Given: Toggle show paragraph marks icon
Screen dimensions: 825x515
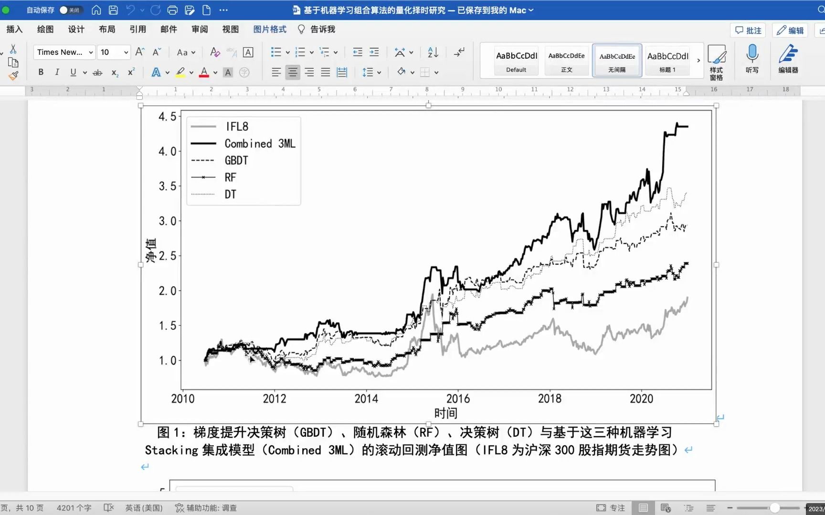Looking at the screenshot, I should (x=459, y=52).
